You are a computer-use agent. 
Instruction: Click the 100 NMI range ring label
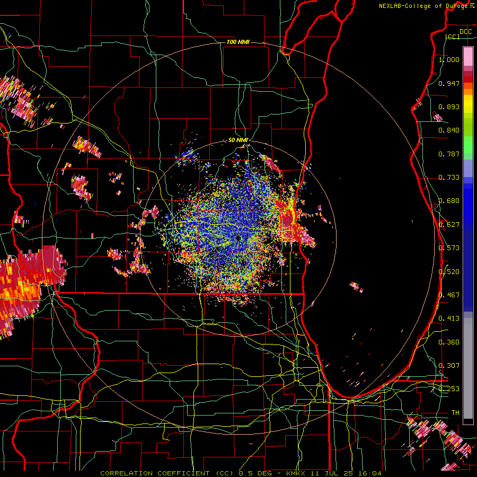[x=238, y=42]
